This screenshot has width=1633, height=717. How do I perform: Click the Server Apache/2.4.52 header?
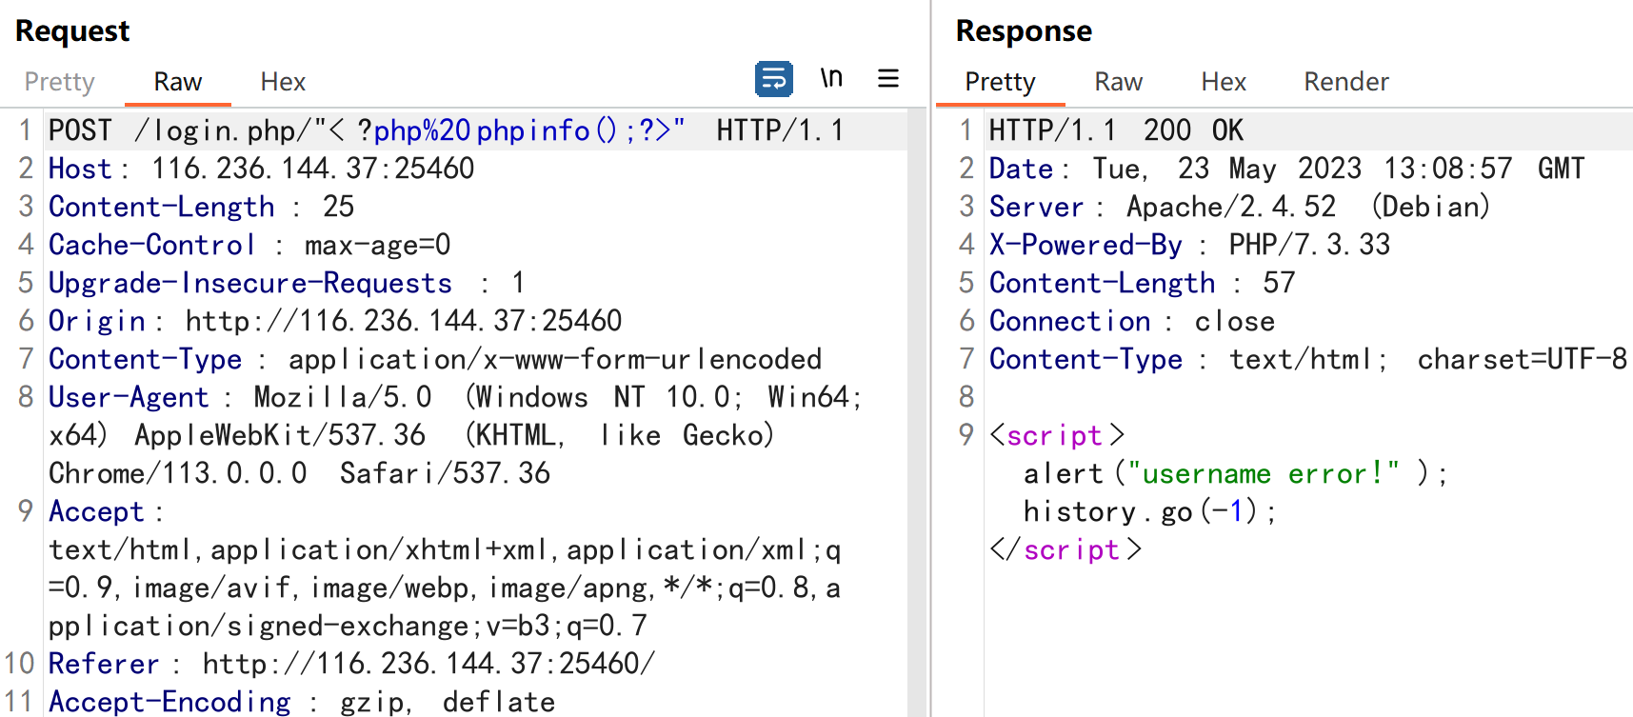point(1240,207)
